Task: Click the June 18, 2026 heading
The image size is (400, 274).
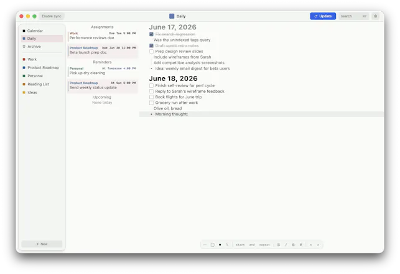Action: pyautogui.click(x=173, y=78)
